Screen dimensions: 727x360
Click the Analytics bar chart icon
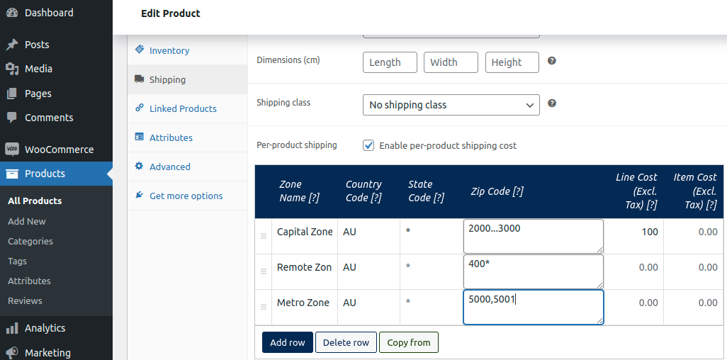click(12, 328)
